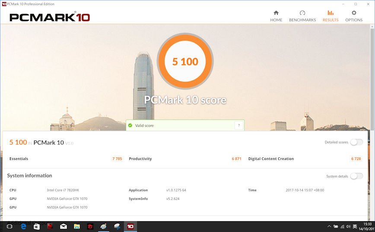The image size is (375, 232).
Task: Click the SystemInfo version v5.2.624
Action: [173, 199]
